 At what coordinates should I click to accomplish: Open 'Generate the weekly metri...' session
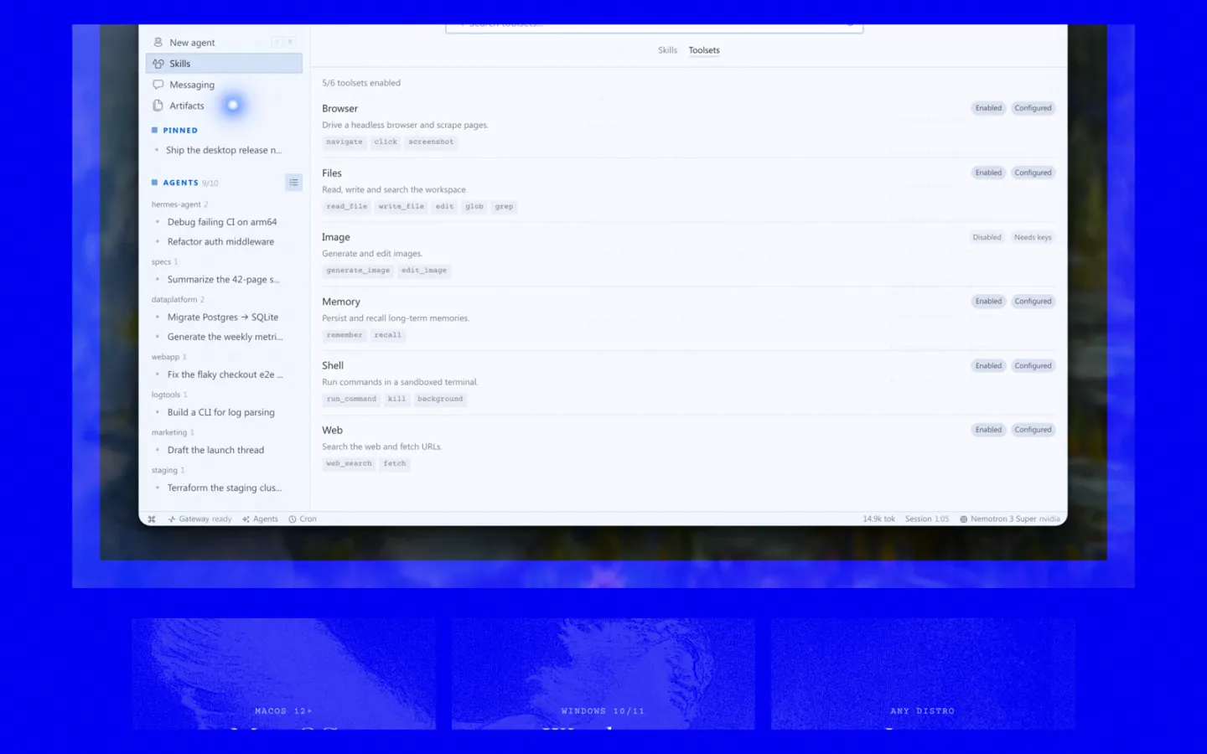pos(225,337)
